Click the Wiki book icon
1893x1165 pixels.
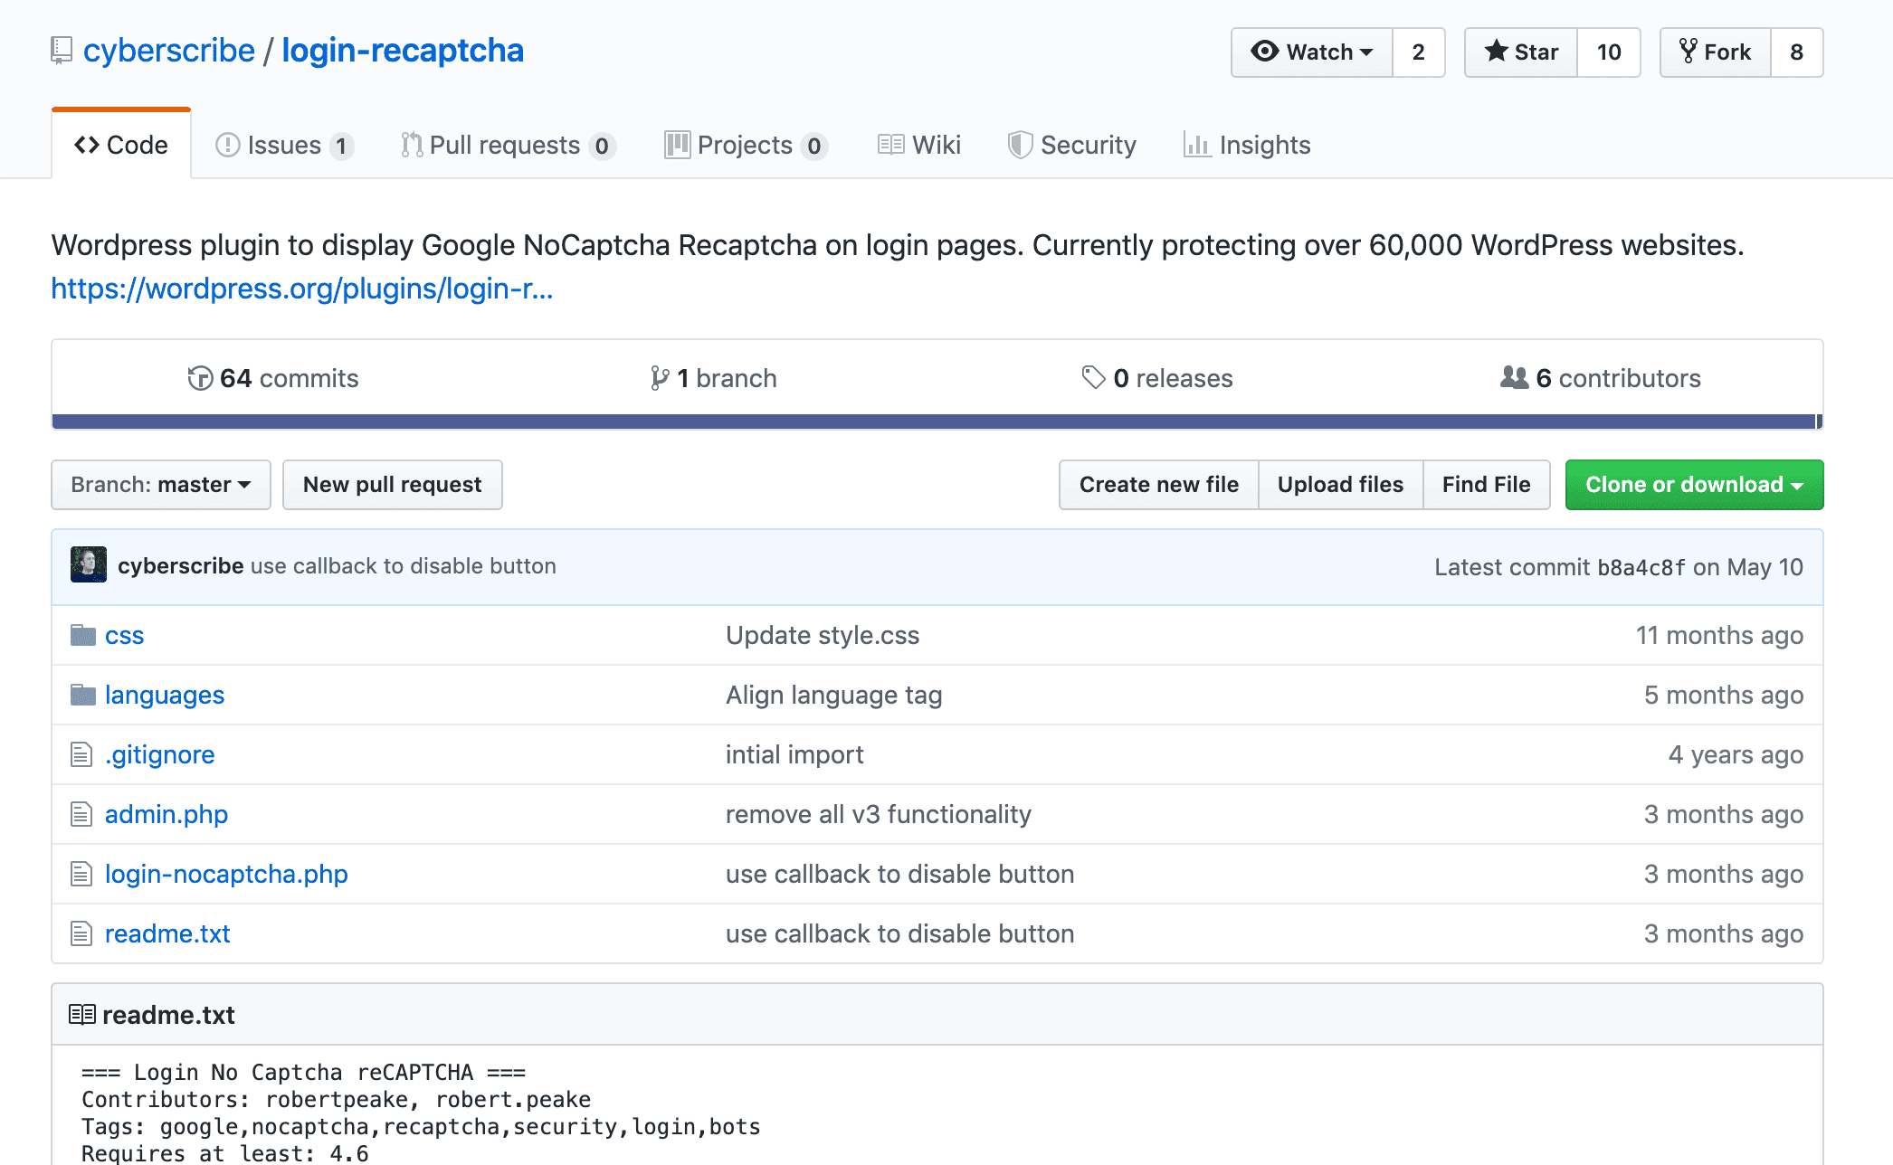click(x=890, y=145)
